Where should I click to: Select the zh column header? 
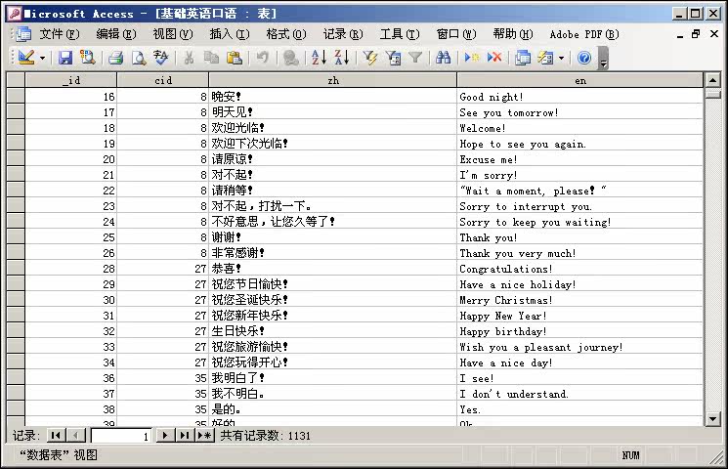point(333,80)
